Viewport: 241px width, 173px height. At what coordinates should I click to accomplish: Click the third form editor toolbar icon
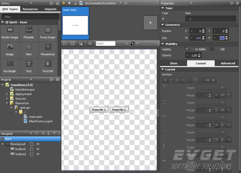click(x=81, y=44)
